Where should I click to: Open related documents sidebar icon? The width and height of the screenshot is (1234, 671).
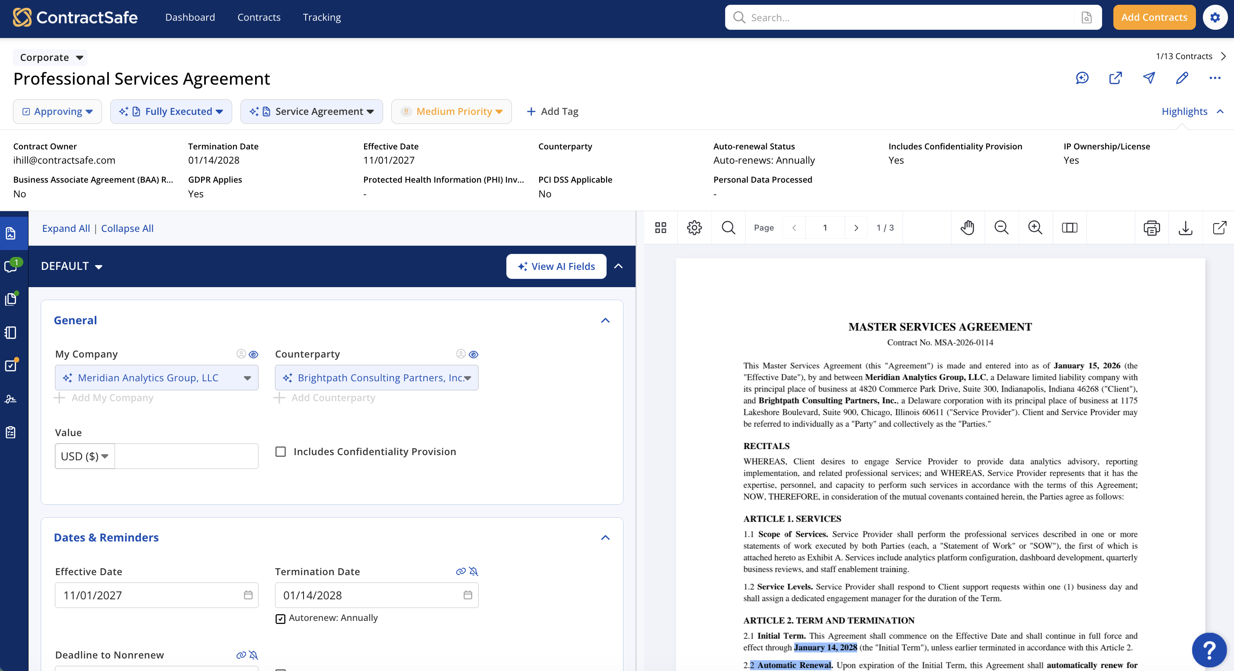[x=10, y=299]
